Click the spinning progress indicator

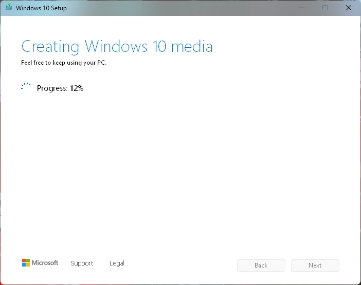26,87
